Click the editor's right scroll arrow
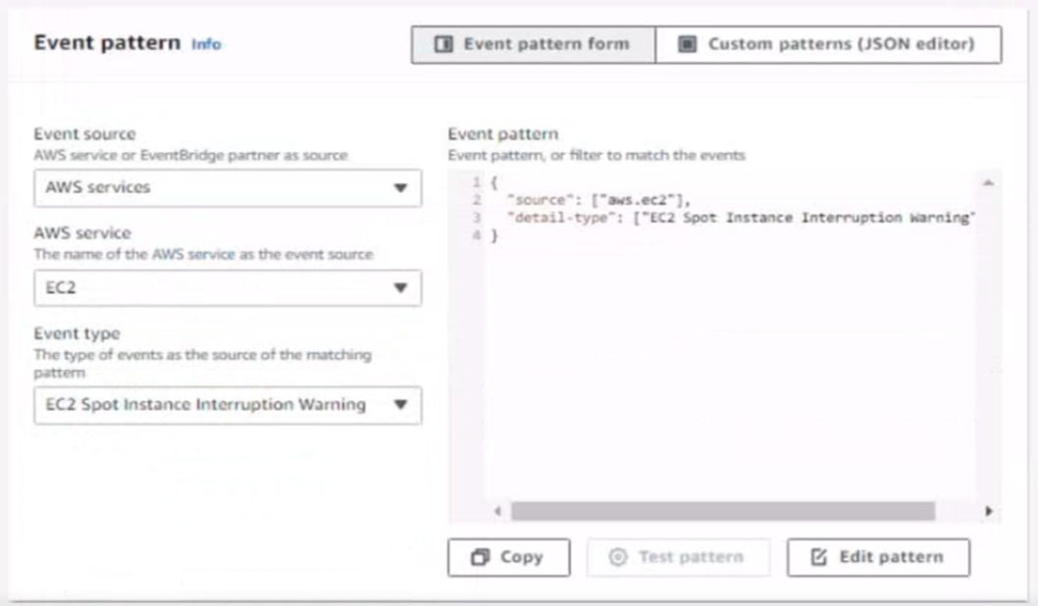Viewport: 1038px width, 606px height. click(x=988, y=511)
